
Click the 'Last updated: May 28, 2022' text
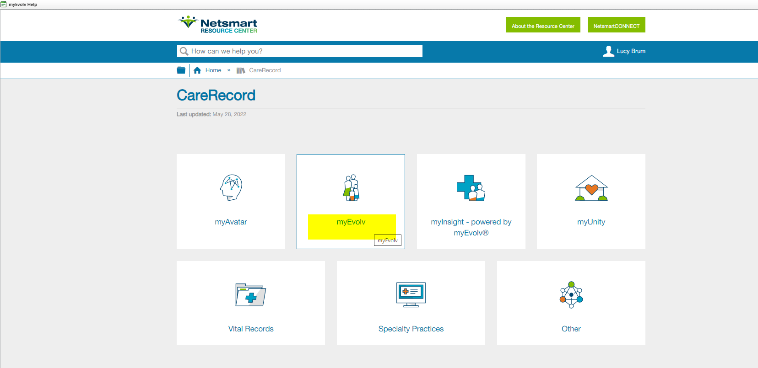[211, 114]
